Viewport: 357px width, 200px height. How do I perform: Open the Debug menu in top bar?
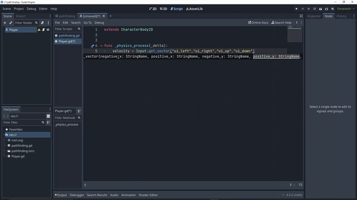[x=31, y=9]
